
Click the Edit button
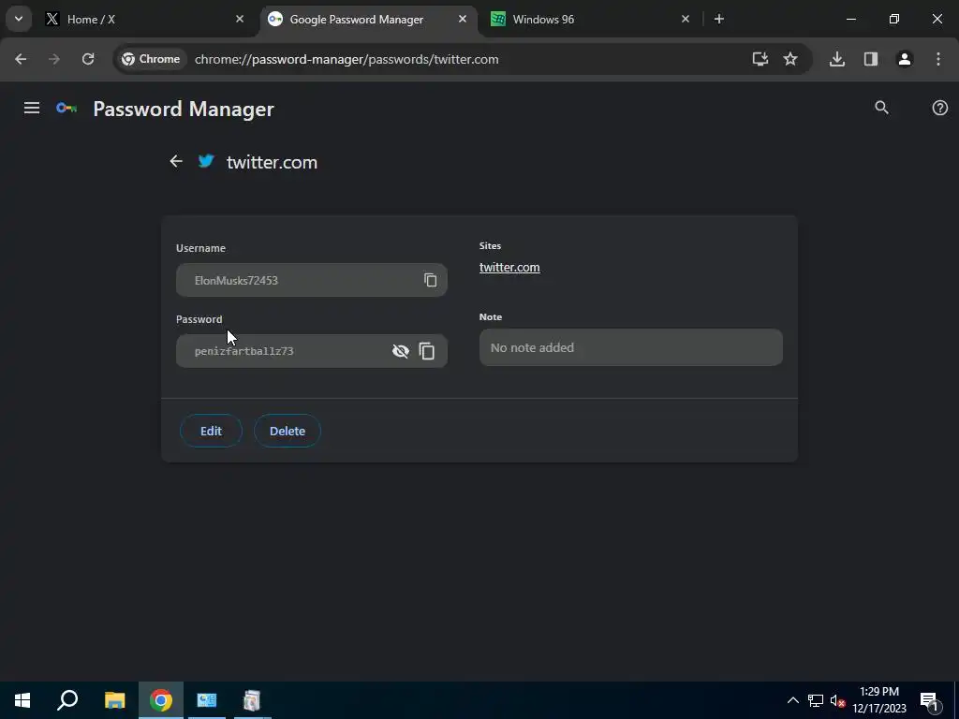[211, 431]
